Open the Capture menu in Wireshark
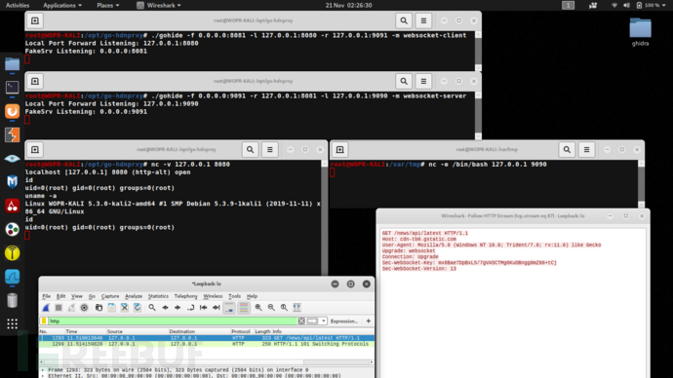The image size is (673, 378). tap(110, 296)
